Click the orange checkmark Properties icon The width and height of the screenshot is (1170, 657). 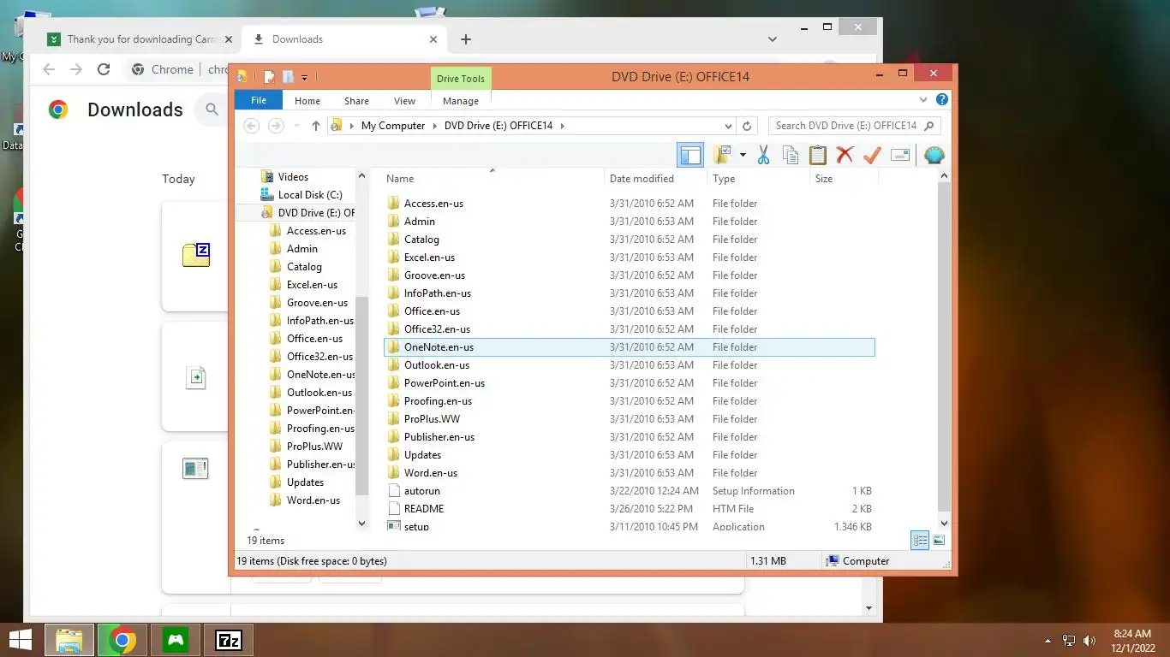[x=872, y=155]
